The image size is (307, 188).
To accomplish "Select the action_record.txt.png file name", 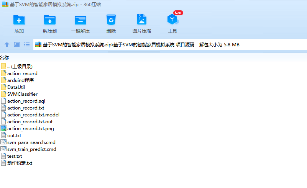I will pyautogui.click(x=31, y=129).
